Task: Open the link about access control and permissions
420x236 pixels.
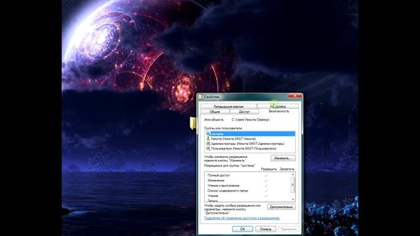Action: 242,218
